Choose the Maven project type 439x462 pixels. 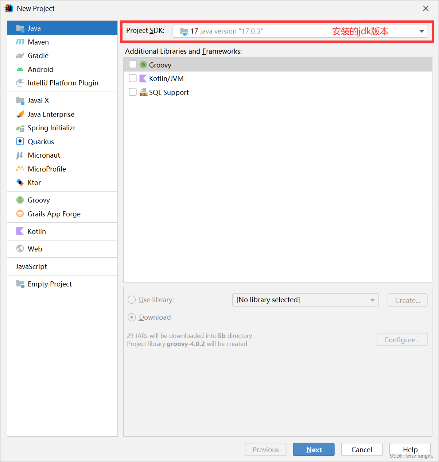click(x=62, y=42)
